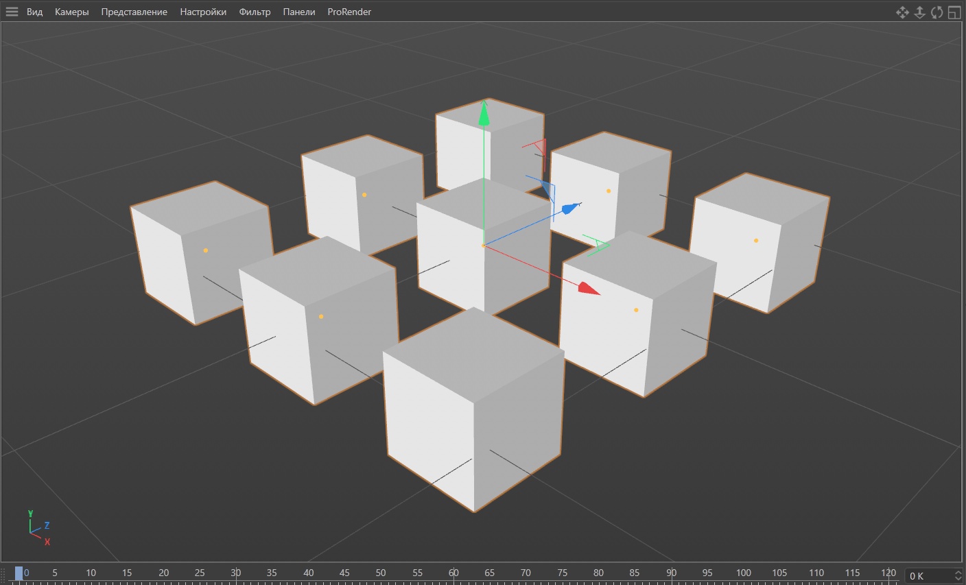The height and width of the screenshot is (585, 966).
Task: Click the red X-axis arrow of the gizmo
Action: click(x=588, y=289)
